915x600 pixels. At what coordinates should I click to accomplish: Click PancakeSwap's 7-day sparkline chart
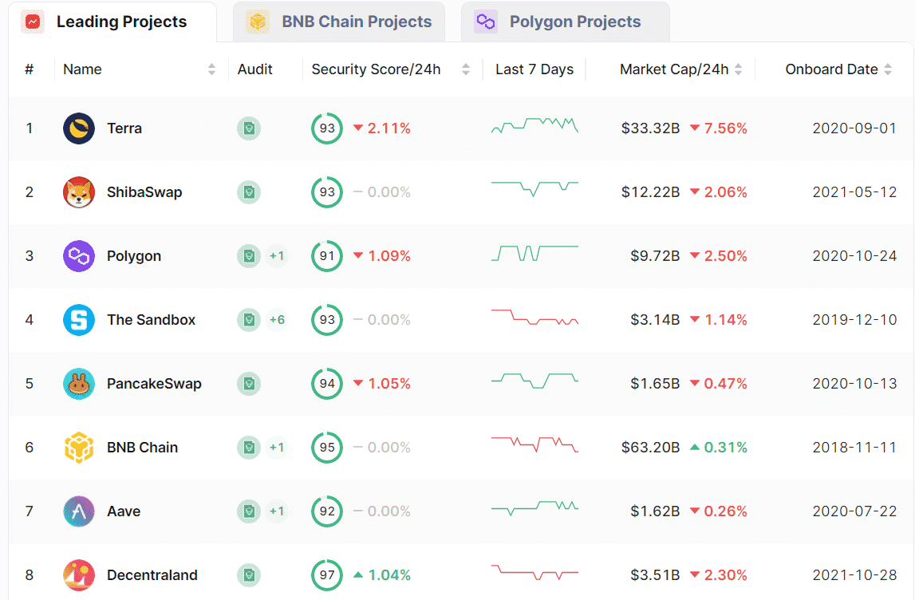click(534, 381)
